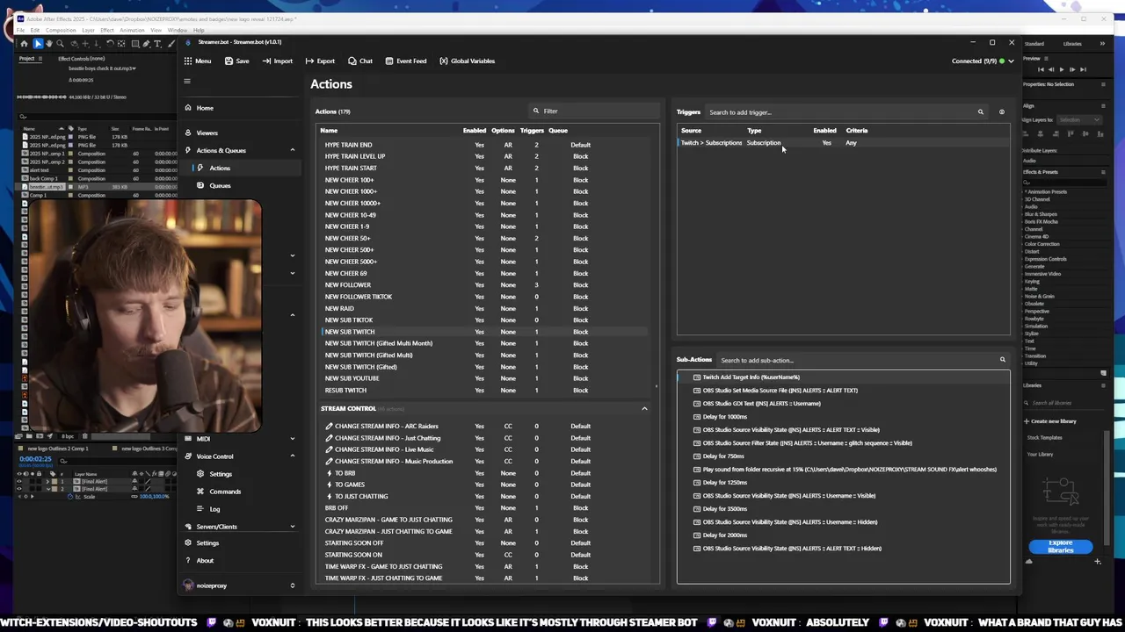Viewport: 1125px width, 632px height.
Task: Expand the Servers/Clients section
Action: (293, 527)
